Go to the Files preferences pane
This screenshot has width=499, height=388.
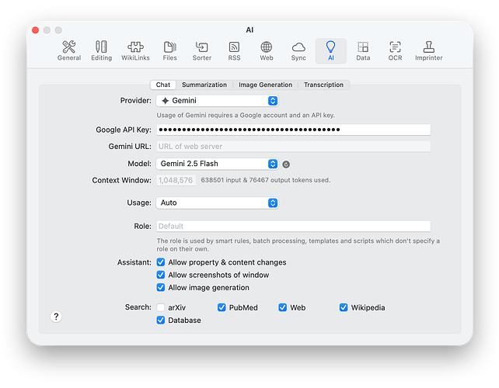click(169, 51)
